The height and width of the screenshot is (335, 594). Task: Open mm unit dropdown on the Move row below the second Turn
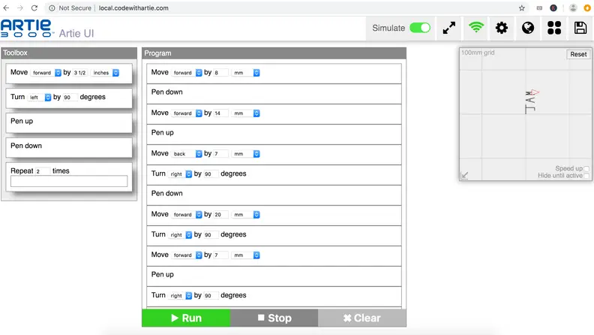[x=245, y=255]
